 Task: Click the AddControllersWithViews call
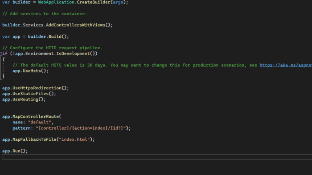click(x=75, y=25)
